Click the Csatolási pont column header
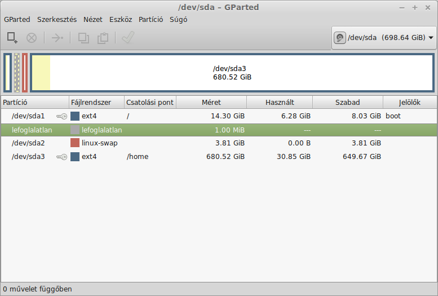The image size is (438, 296). tap(151, 102)
